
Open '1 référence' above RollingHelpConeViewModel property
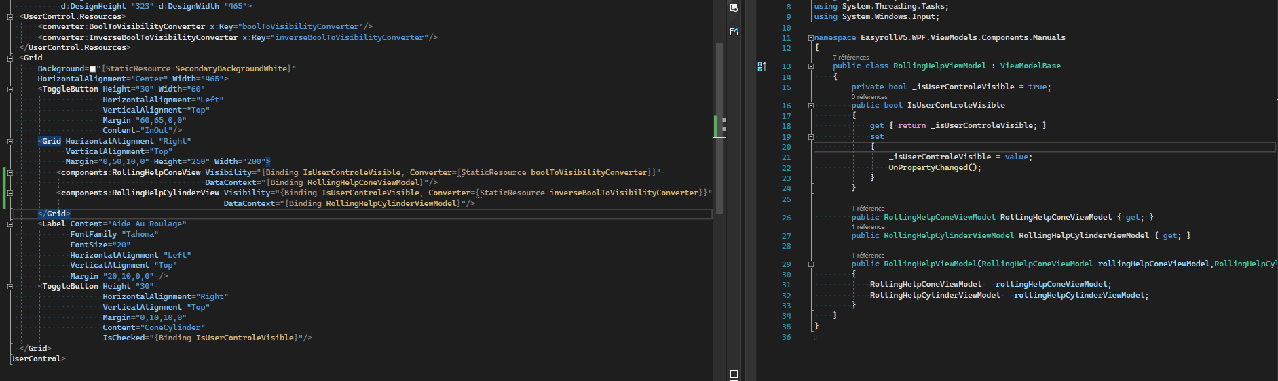(868, 209)
